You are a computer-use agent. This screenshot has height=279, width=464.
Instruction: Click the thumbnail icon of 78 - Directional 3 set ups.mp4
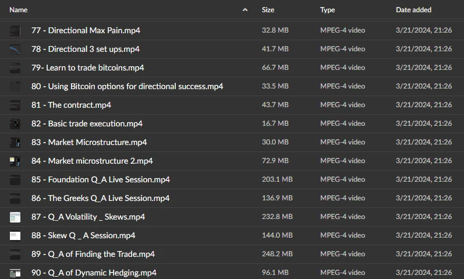click(15, 49)
